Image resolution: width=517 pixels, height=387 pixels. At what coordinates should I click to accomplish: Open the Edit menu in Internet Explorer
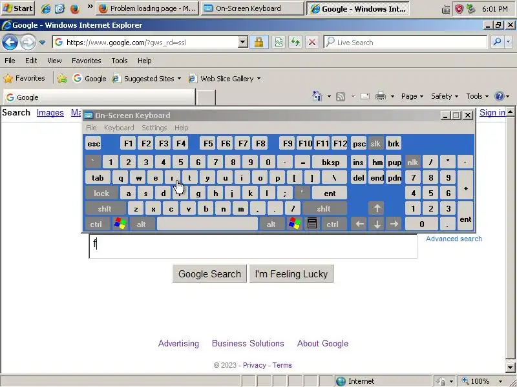pos(31,61)
